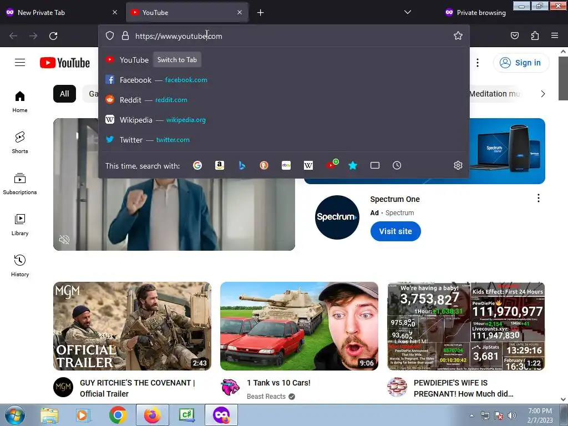Click Visit site button for Spectrum
Image resolution: width=568 pixels, height=426 pixels.
(395, 231)
